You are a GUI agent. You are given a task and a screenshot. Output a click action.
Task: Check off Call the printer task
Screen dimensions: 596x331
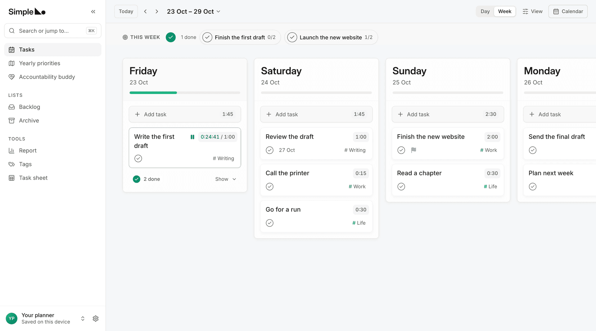(270, 186)
